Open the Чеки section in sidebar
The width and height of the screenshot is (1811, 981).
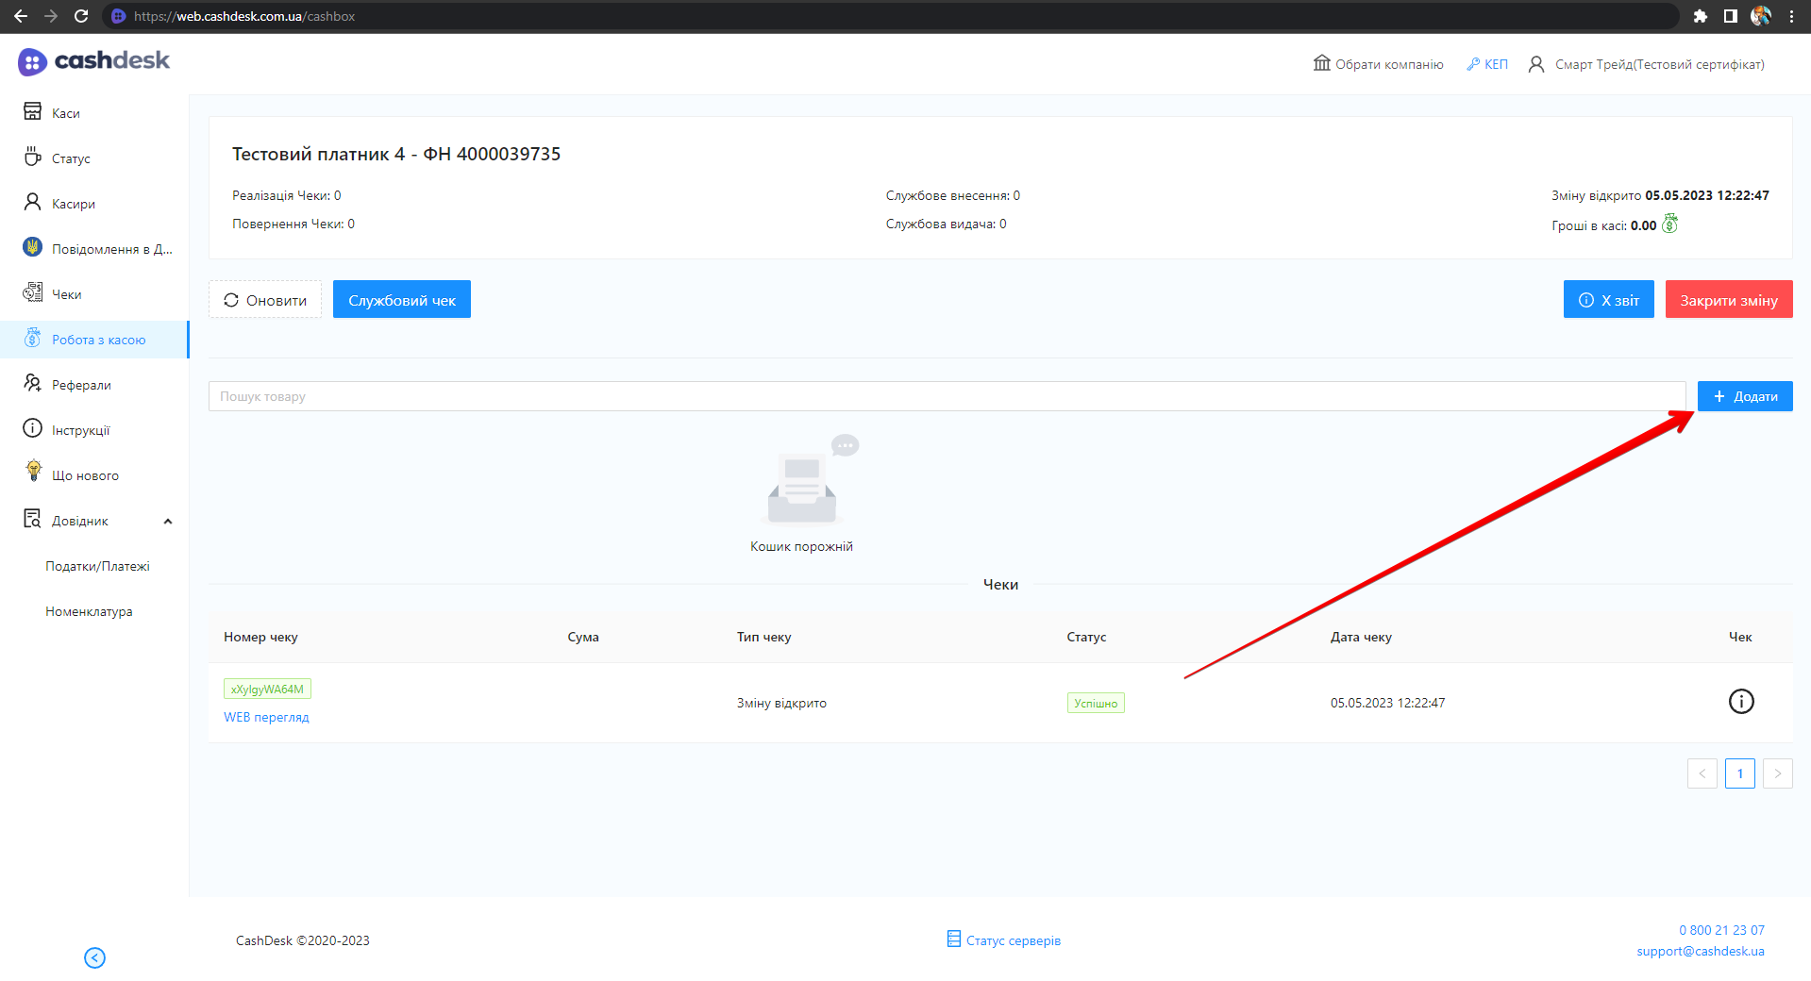click(x=66, y=294)
